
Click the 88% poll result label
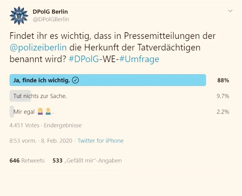(x=223, y=80)
